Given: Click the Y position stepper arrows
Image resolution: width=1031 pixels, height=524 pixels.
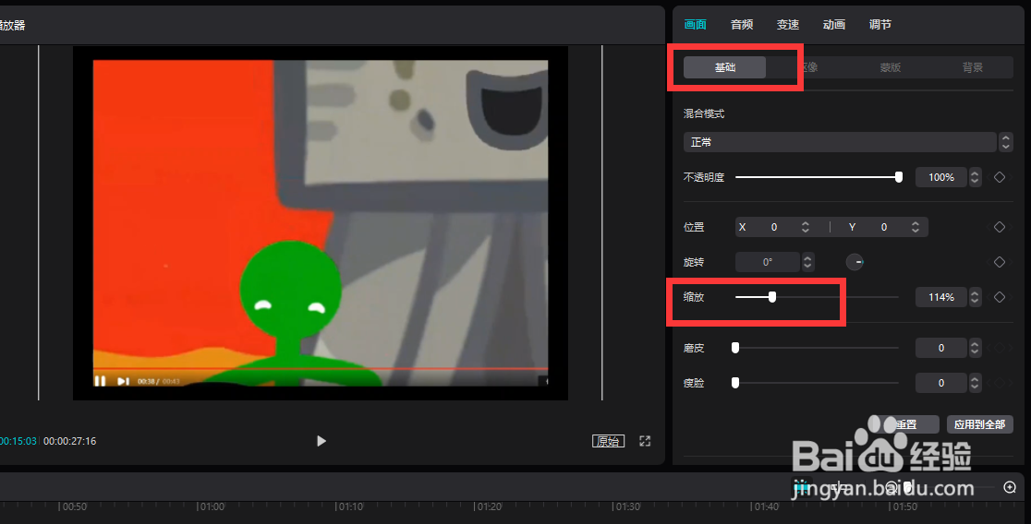Looking at the screenshot, I should pos(916,227).
